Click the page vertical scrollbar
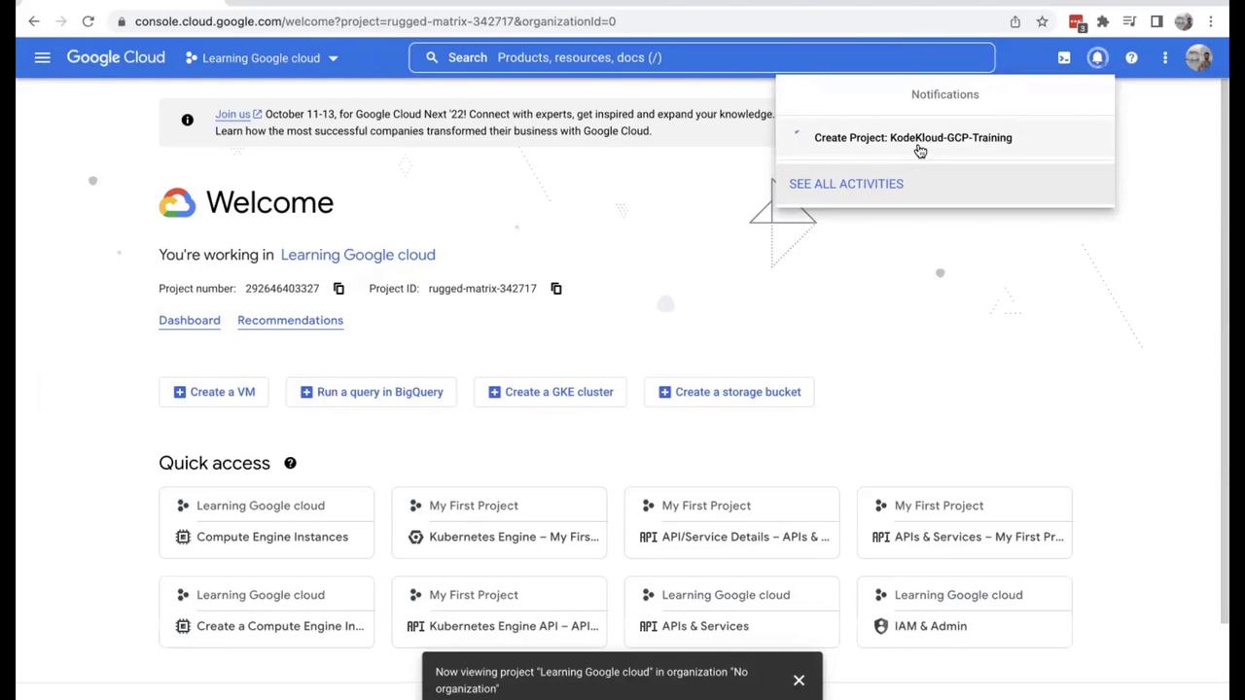 tap(1226, 350)
